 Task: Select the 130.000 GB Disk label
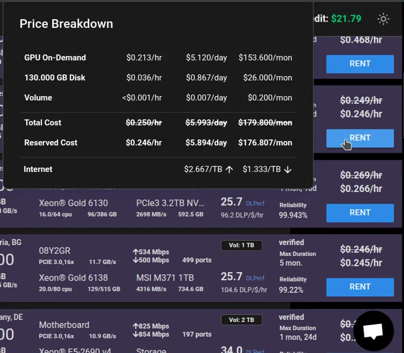pyautogui.click(x=55, y=78)
